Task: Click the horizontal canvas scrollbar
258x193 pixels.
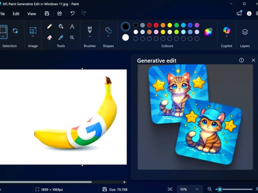Action: click(x=46, y=182)
